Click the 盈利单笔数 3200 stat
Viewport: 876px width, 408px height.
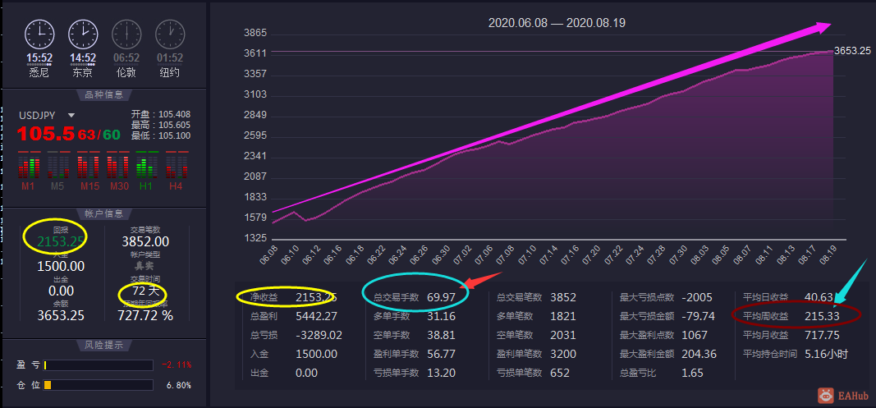pyautogui.click(x=536, y=354)
